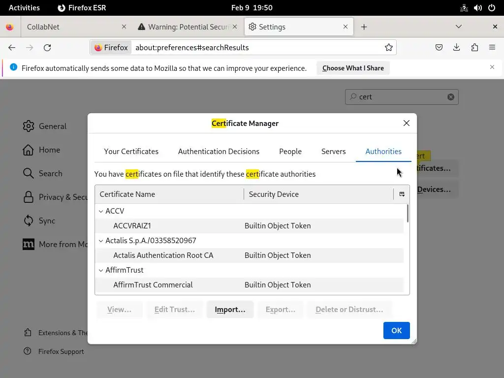
Task: Close the CollabNet tab
Action: [x=124, y=27]
